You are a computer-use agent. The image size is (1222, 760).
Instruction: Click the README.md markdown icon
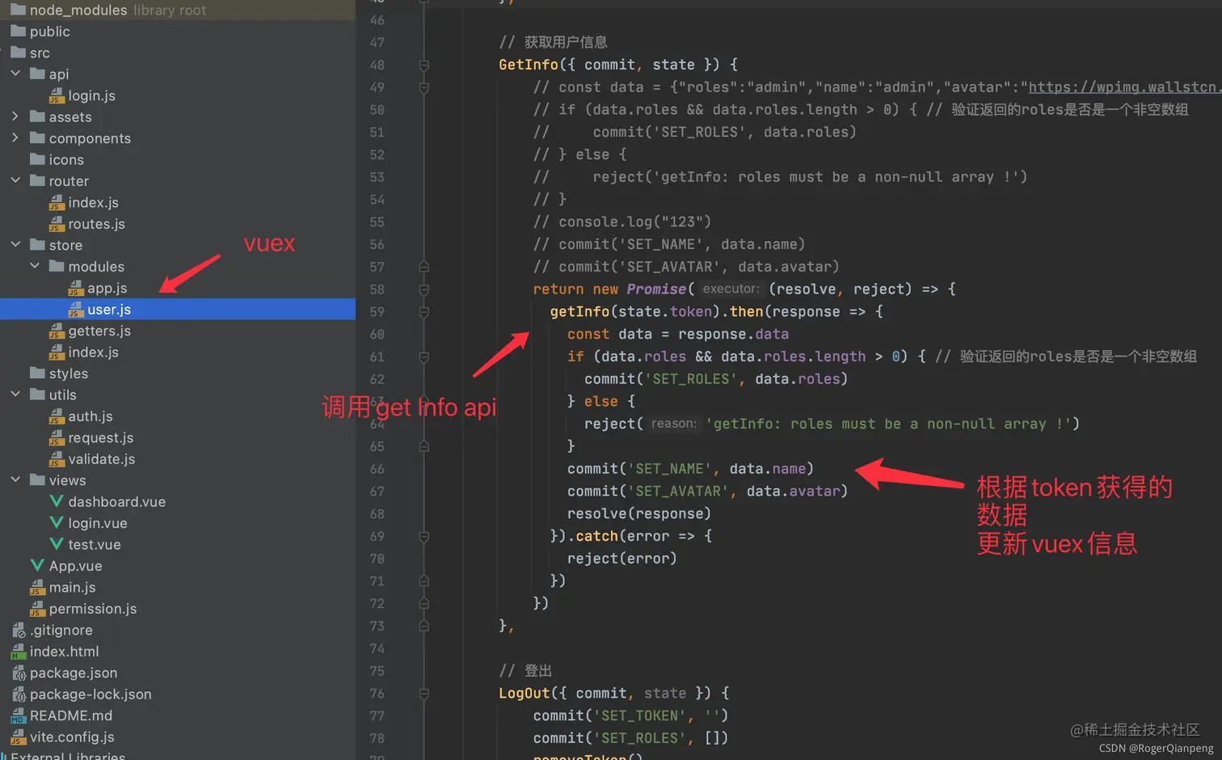point(19,716)
